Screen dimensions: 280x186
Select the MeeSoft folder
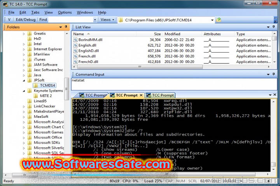[x=41, y=117]
